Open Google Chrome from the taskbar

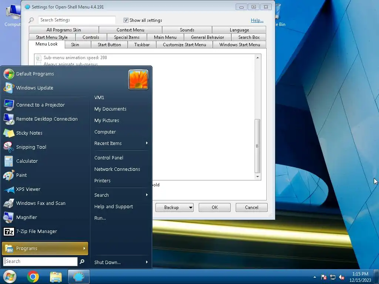click(33, 277)
